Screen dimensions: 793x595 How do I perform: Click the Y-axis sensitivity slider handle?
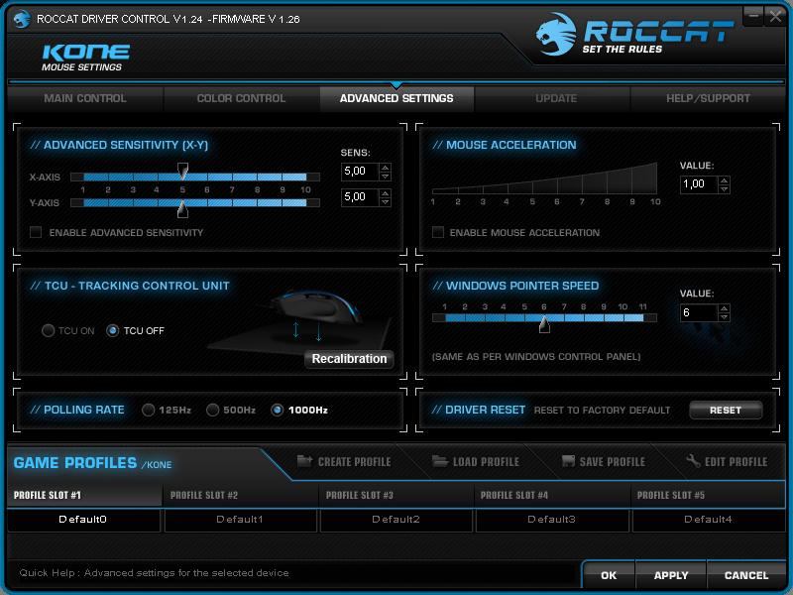pos(182,208)
